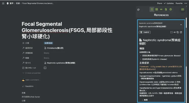Select the green letter A tab icon
Viewport: 189px width, 103px height.
click(x=157, y=9)
